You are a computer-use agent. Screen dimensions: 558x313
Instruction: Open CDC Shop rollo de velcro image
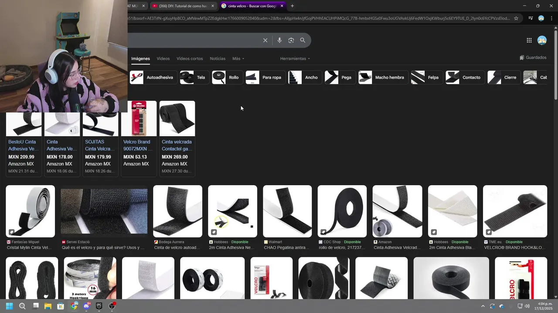tap(342, 211)
